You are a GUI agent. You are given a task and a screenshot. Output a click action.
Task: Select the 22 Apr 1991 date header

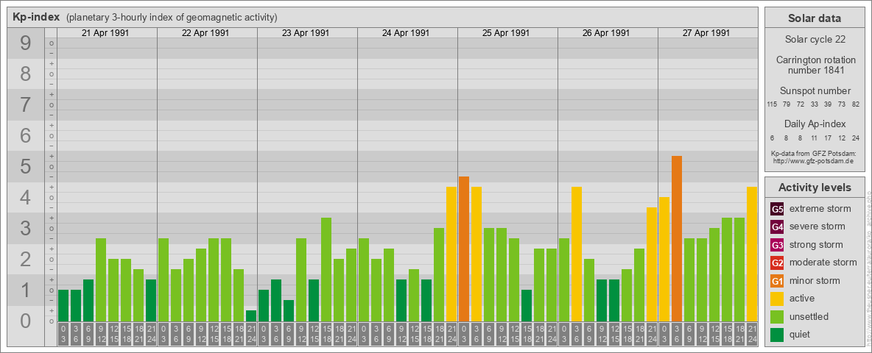(x=205, y=33)
